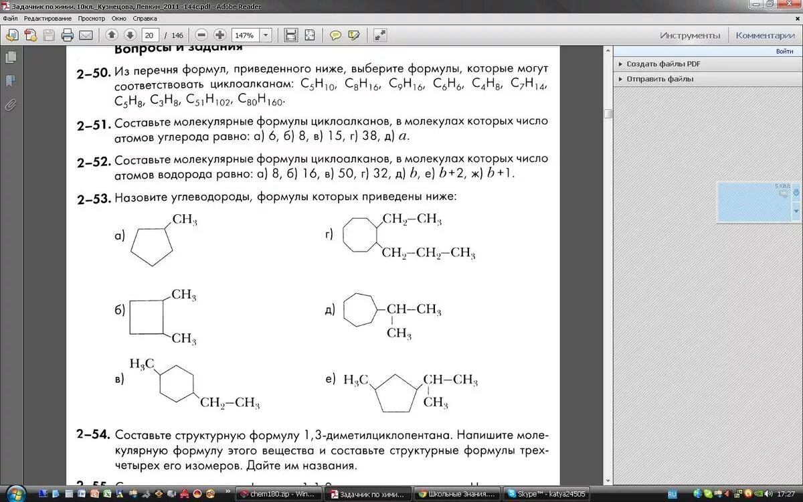Click the convert PDF file icon
803x502 pixels.
tap(31, 35)
